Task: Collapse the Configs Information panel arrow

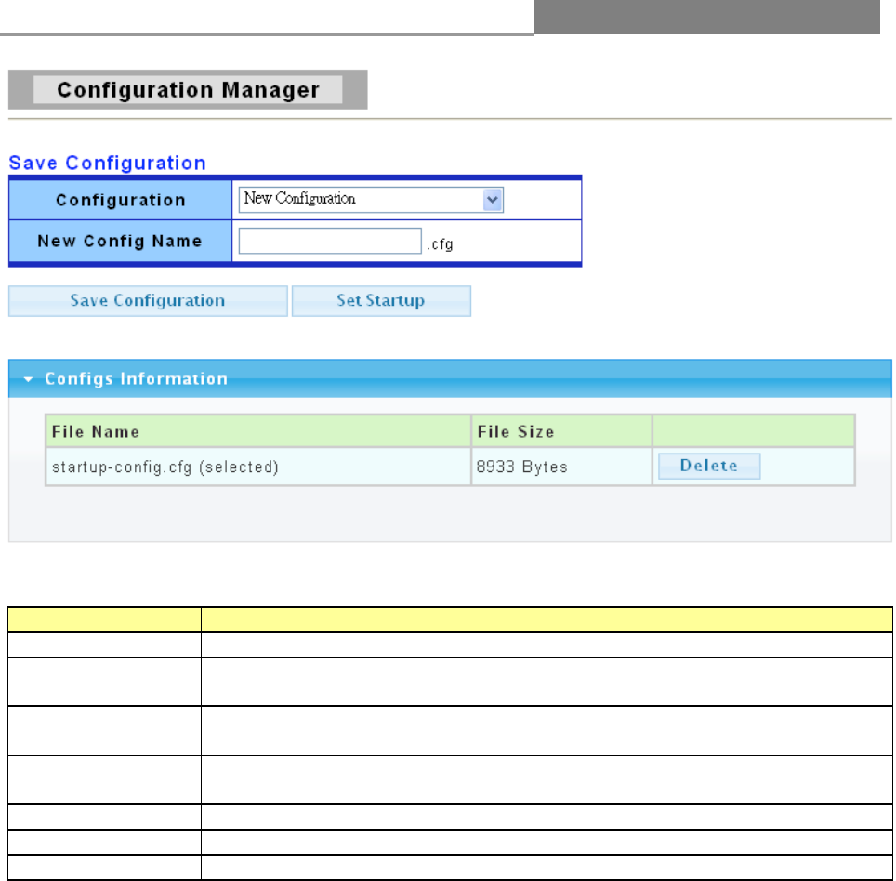Action: (28, 379)
